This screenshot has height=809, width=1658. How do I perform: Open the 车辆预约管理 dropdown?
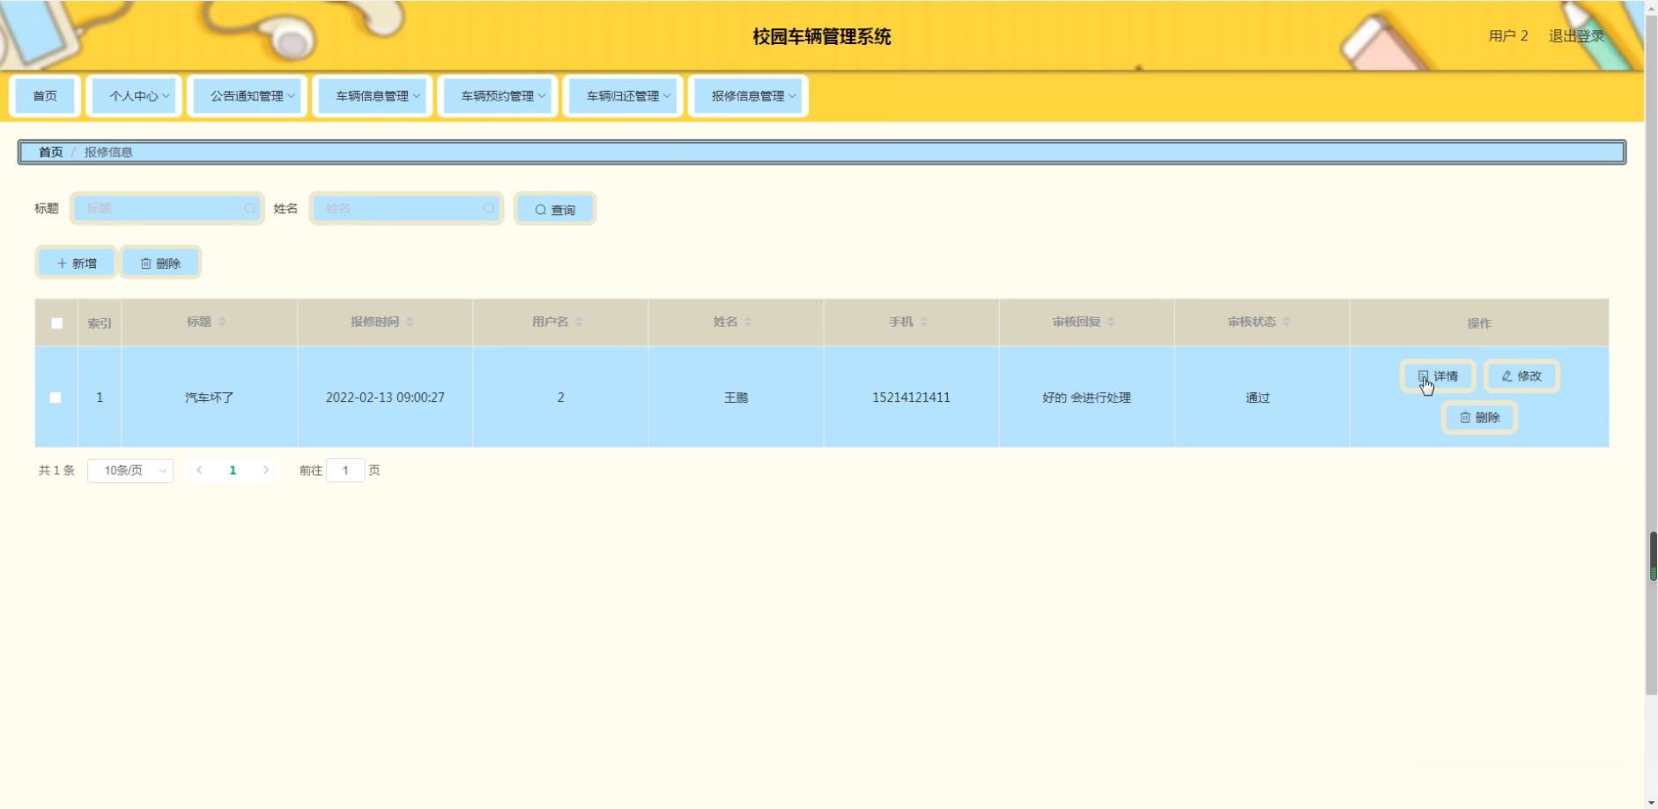pyautogui.click(x=498, y=96)
